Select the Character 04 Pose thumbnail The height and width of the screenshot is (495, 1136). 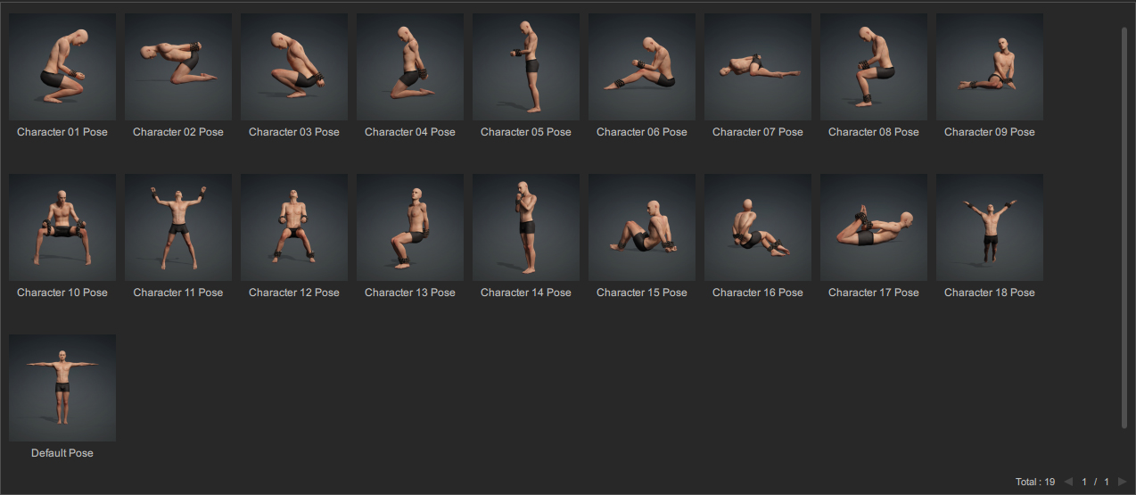click(410, 67)
